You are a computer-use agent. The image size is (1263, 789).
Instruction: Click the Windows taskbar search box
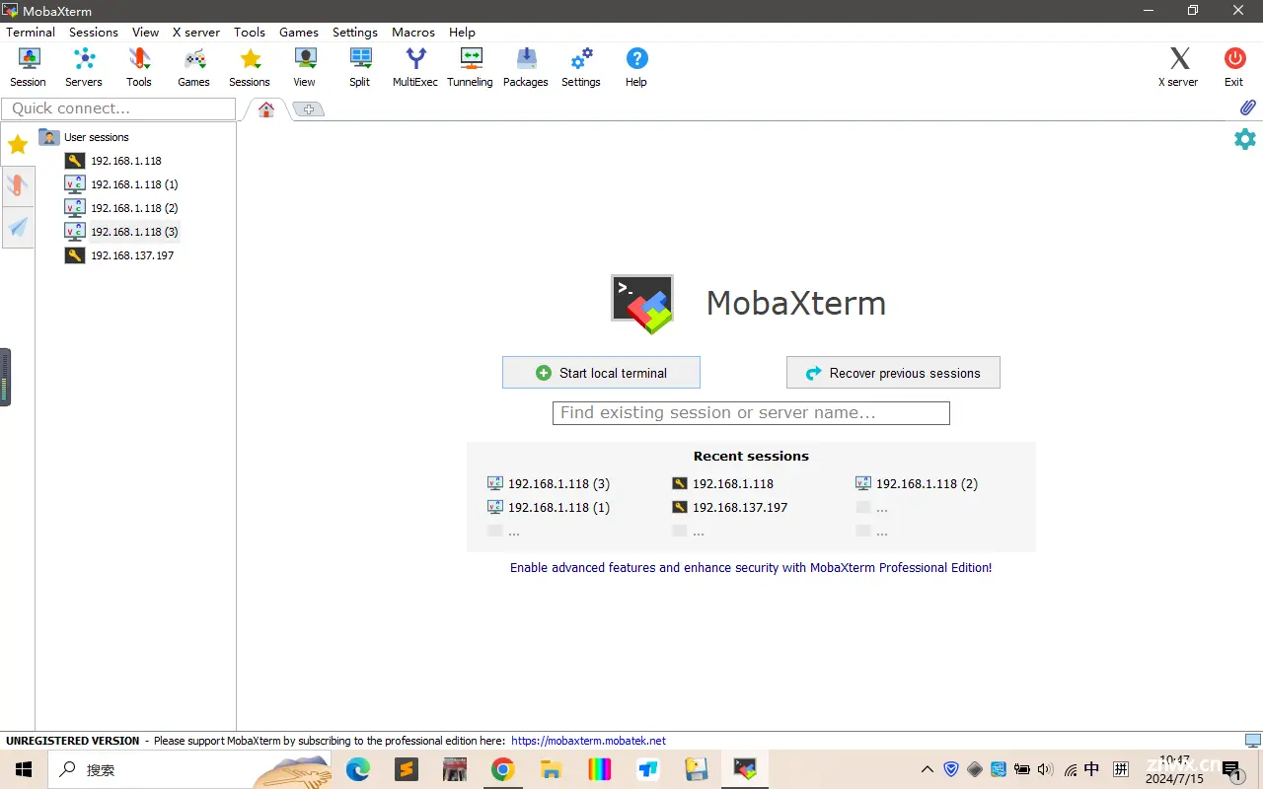[187, 769]
